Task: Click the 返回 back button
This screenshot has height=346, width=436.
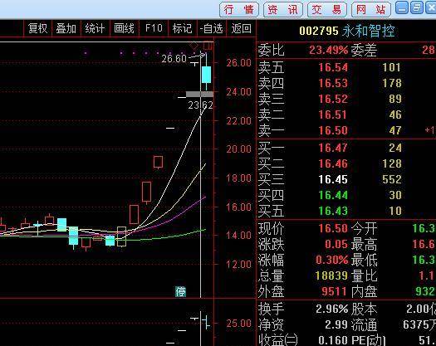Action: pos(242,28)
